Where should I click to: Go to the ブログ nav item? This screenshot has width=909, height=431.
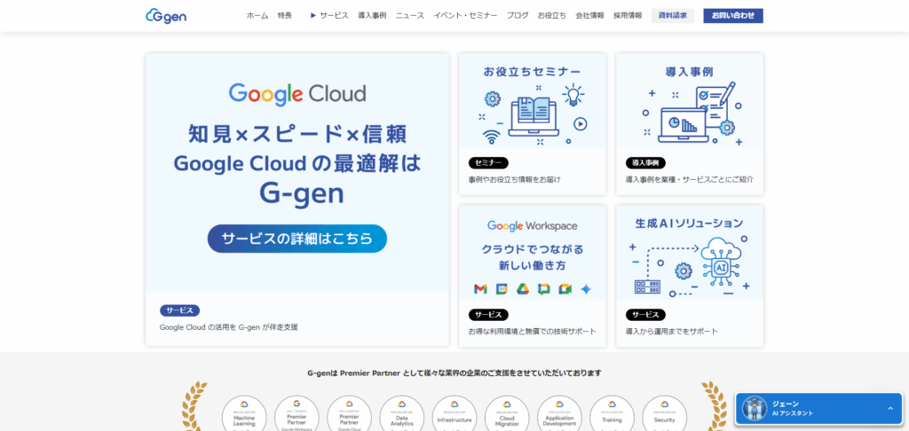(x=518, y=15)
